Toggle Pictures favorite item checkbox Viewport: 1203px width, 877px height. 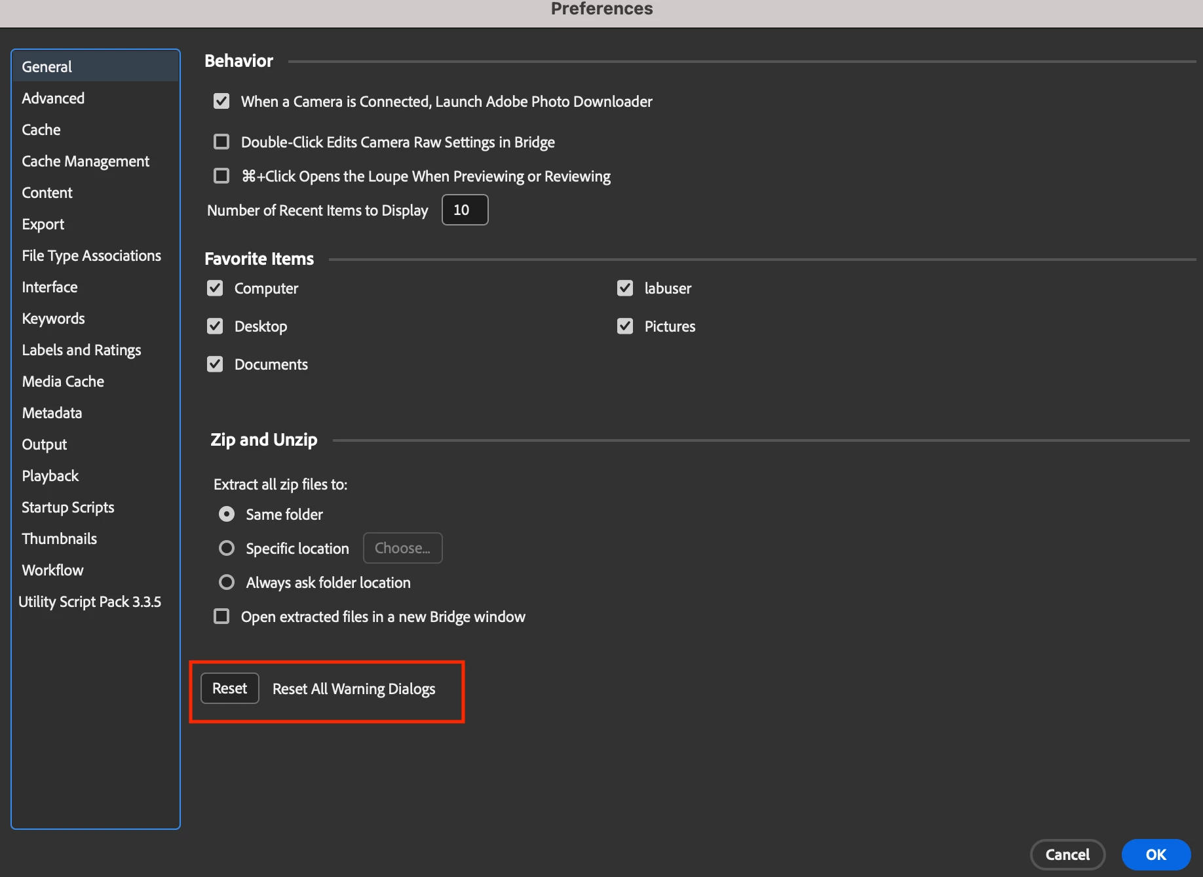pyautogui.click(x=625, y=326)
